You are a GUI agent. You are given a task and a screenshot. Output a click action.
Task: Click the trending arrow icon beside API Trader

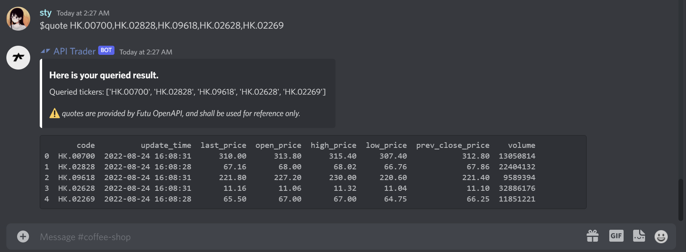click(x=45, y=51)
